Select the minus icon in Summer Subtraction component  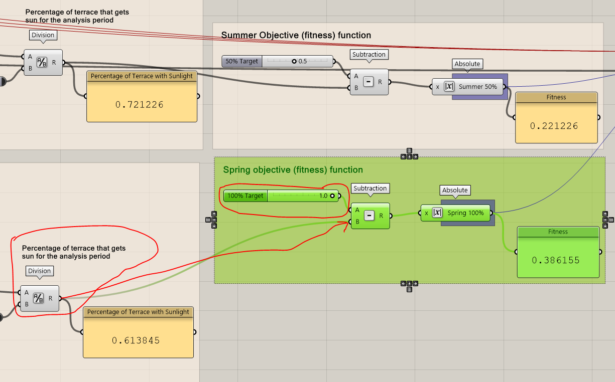(368, 82)
